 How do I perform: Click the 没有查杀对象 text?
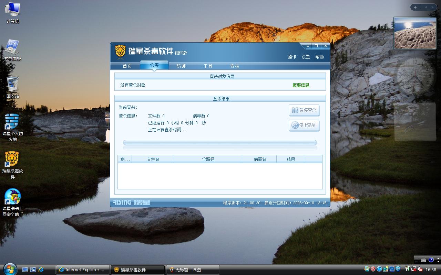pos(133,85)
